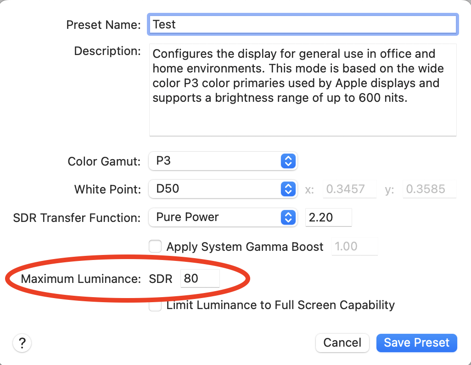Click the "Color Gamut:" label
Screen dimensions: 471x365
[104, 161]
